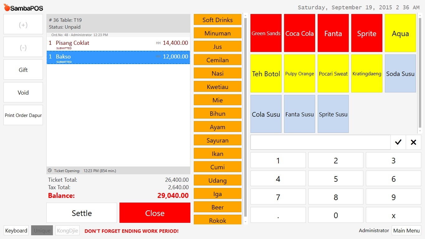Screen dimensions: 425x239
Task: Open the on-screen Keyboard
Action: point(16,231)
